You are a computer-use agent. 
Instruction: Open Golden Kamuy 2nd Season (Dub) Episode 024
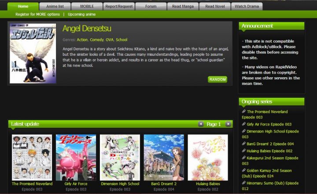[x=267, y=173]
